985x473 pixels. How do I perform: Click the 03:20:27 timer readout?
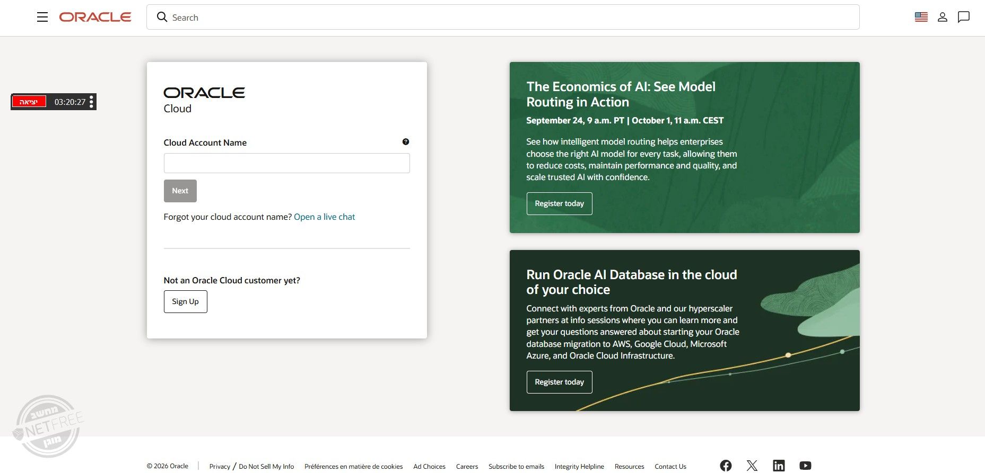coord(70,102)
